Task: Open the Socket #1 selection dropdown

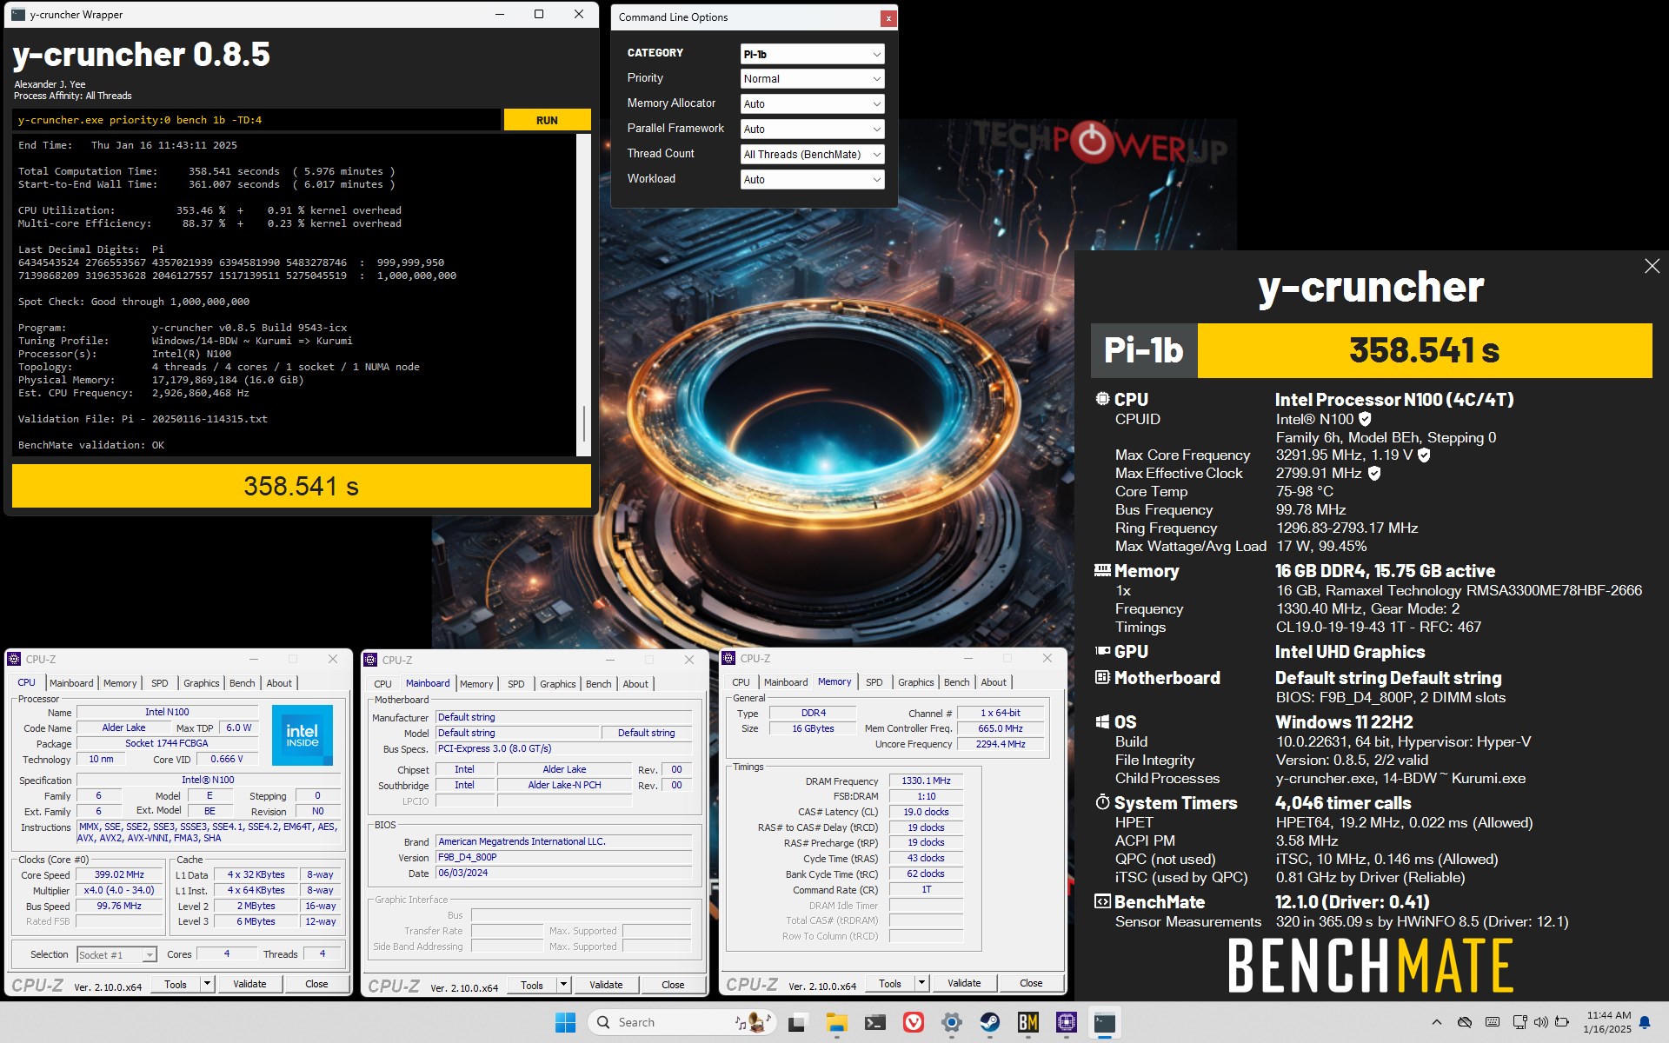Action: 116,954
